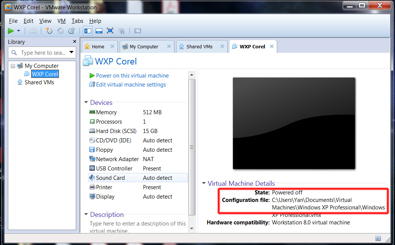Screen dimensions: 395x245
Task: Toggle the thumbnail bar view icon
Action: pyautogui.click(x=99, y=31)
